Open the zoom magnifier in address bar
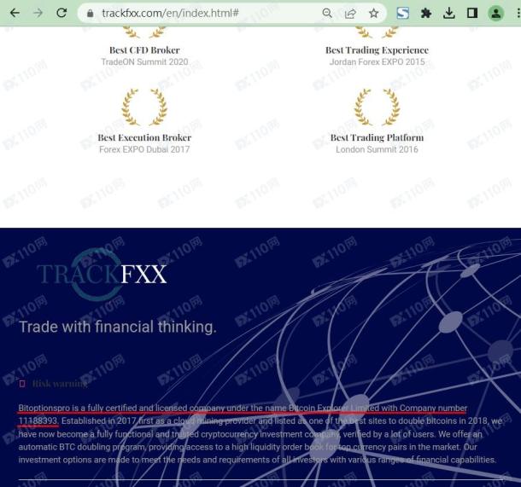 (327, 14)
